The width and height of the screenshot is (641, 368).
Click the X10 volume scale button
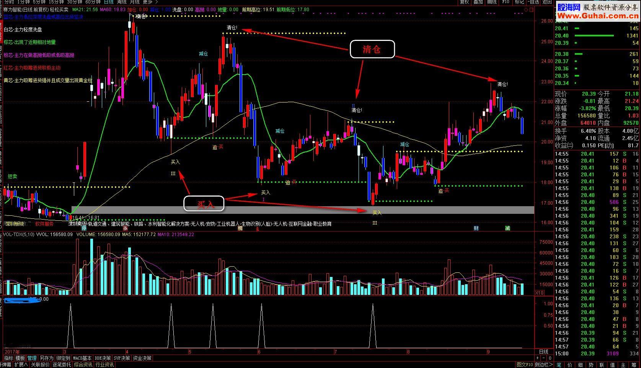[x=540, y=293]
